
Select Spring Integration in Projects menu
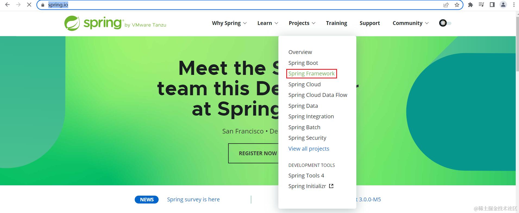click(x=311, y=116)
